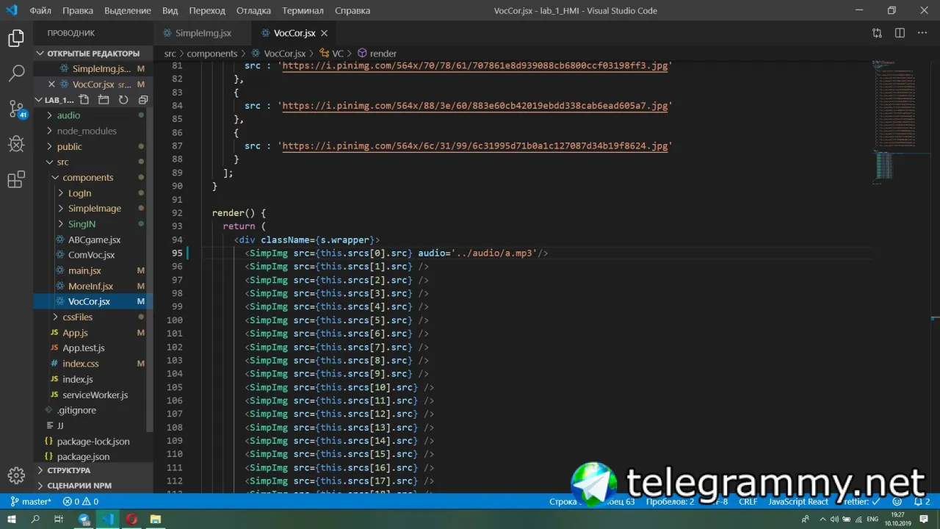Expand the node_modules folder
The width and height of the screenshot is (940, 529).
tap(87, 131)
